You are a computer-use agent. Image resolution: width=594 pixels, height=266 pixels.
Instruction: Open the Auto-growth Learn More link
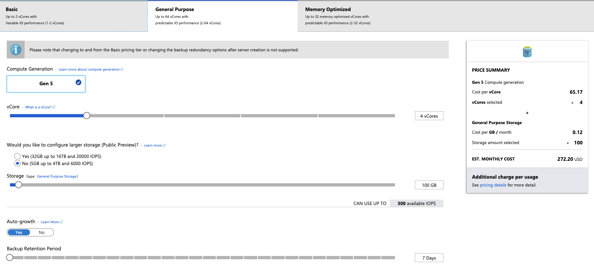(50, 222)
